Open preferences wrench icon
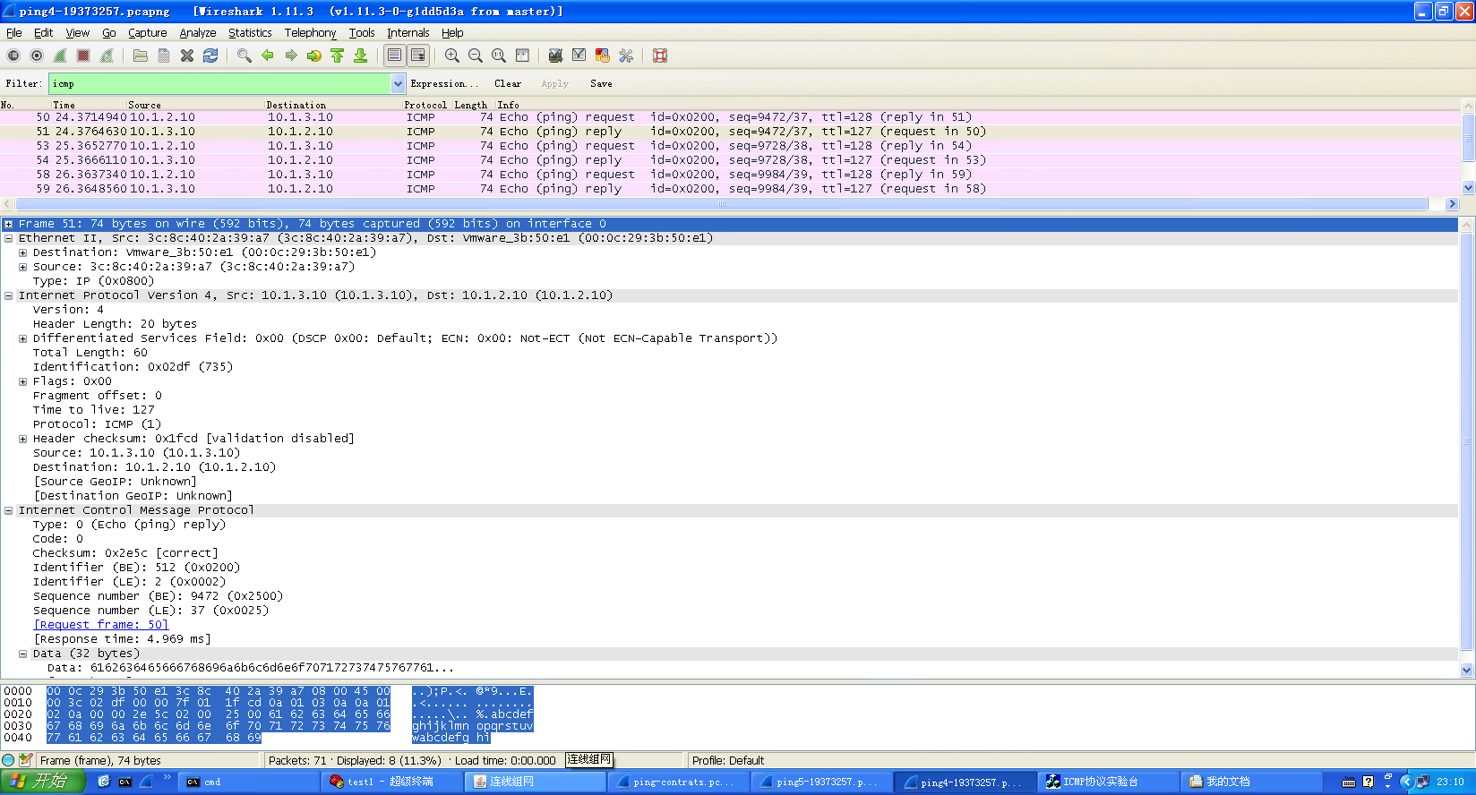The image size is (1476, 795). click(626, 56)
